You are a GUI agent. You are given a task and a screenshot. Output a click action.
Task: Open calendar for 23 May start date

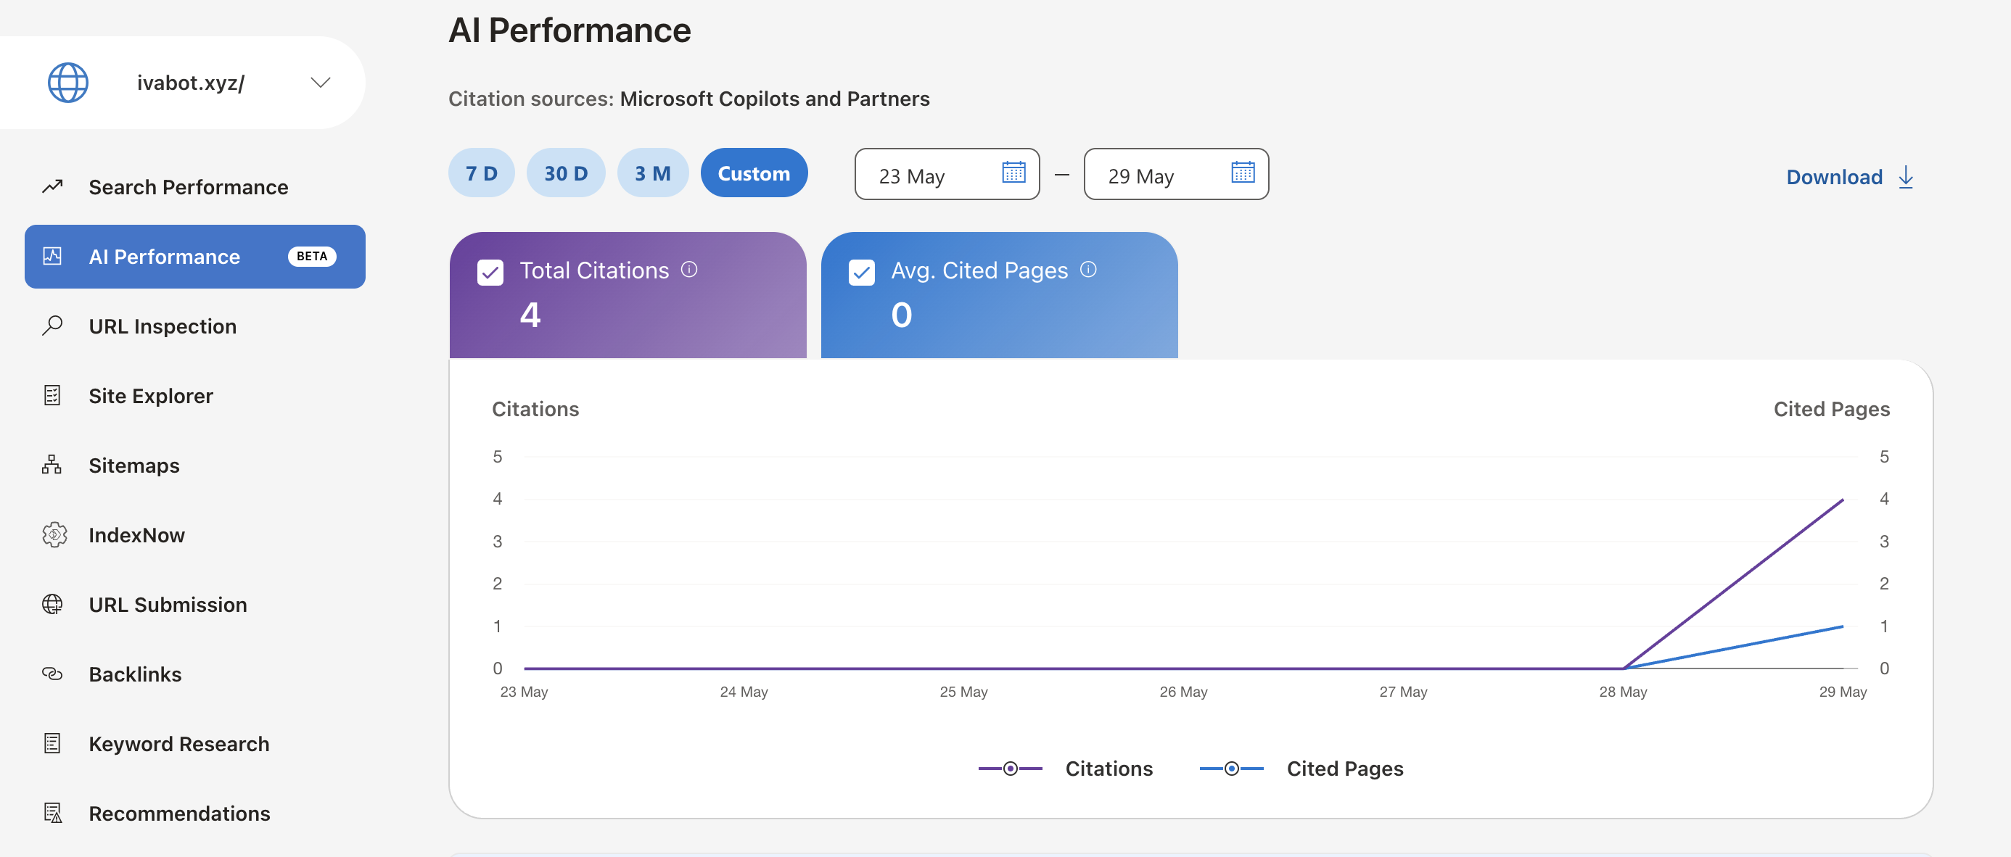point(1013,172)
